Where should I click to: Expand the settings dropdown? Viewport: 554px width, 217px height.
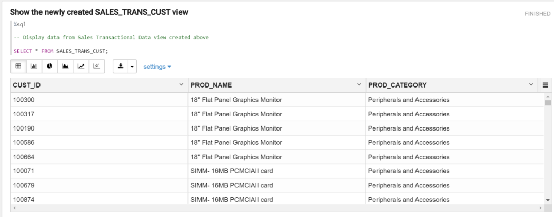pyautogui.click(x=157, y=67)
